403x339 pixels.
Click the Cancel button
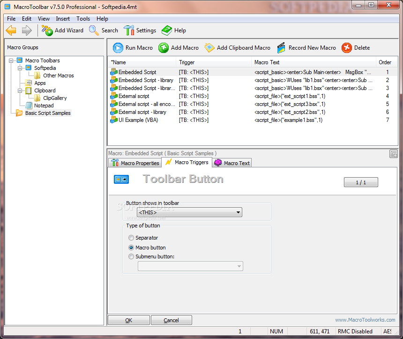tap(172, 320)
